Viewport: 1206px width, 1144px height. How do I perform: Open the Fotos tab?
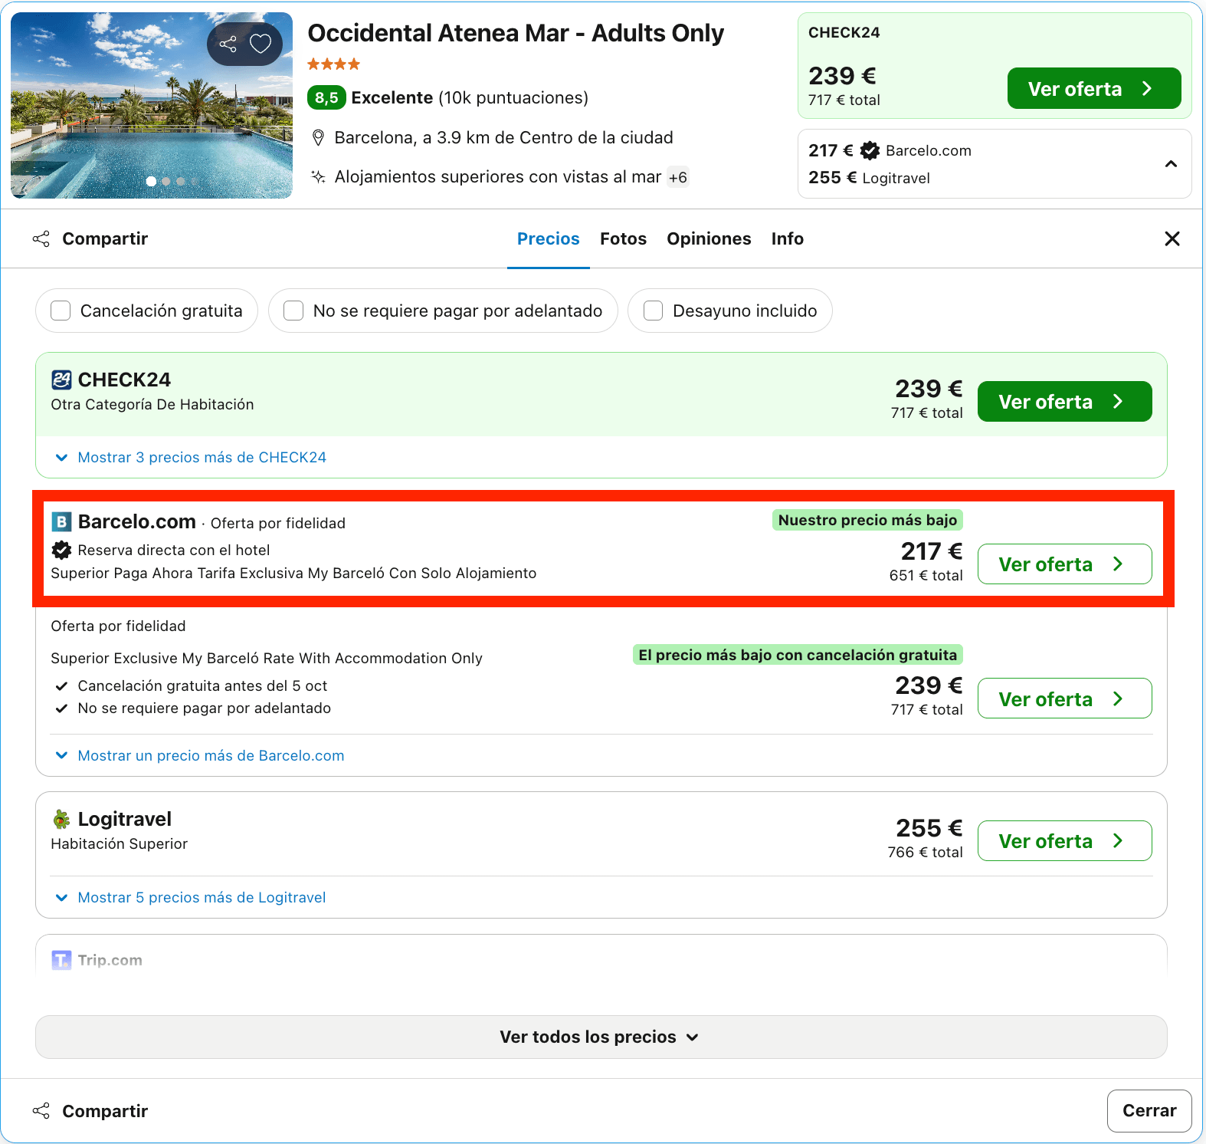[x=623, y=238]
